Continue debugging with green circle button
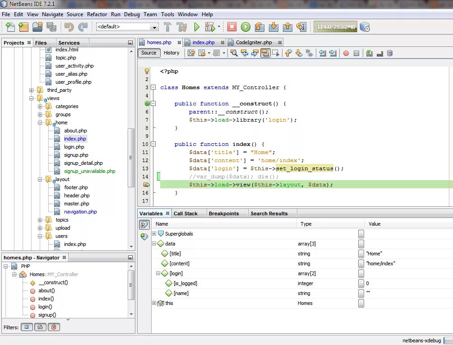The width and height of the screenshot is (453, 345). click(x=245, y=27)
